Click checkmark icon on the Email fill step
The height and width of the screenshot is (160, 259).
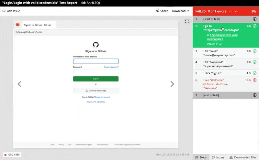(254, 51)
